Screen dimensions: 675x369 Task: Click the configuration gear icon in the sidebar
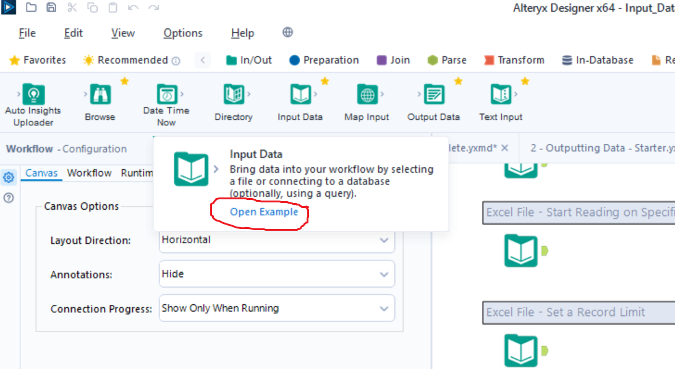pos(9,177)
